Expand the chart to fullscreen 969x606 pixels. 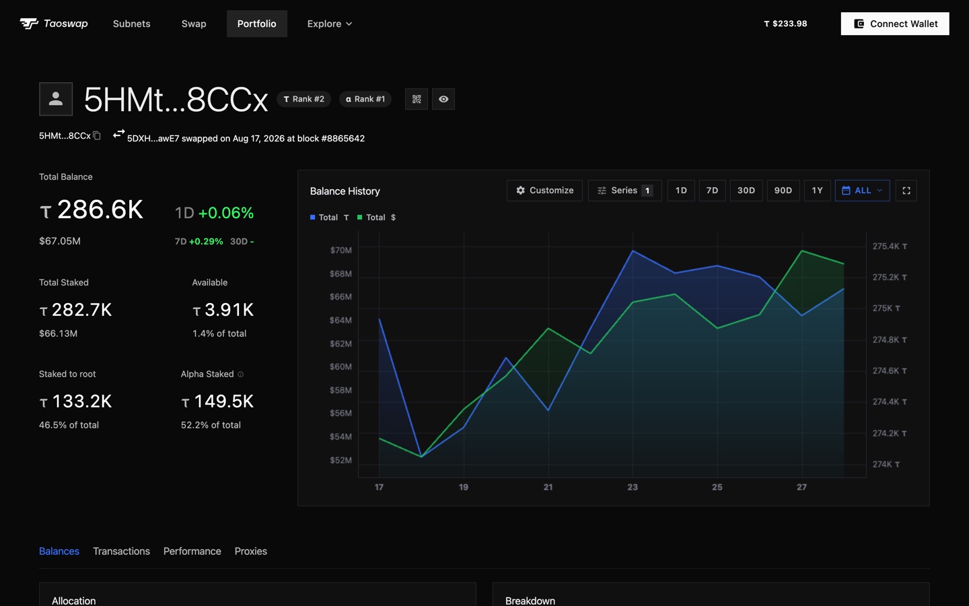[x=906, y=191]
